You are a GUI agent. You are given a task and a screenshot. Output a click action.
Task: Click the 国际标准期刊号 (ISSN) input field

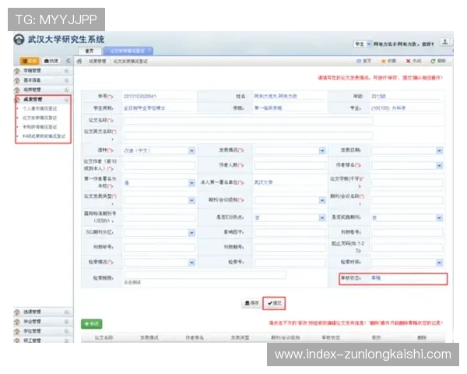pyautogui.click(x=160, y=217)
